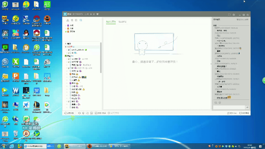
Task: Switch to the 免费公开课 tab
Action: (x=111, y=22)
